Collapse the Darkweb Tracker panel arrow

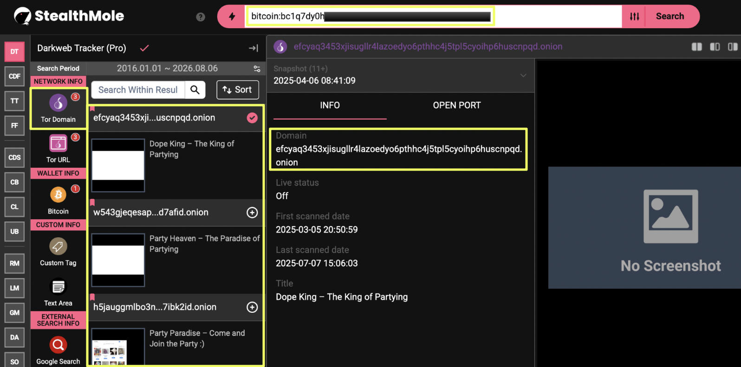point(253,48)
